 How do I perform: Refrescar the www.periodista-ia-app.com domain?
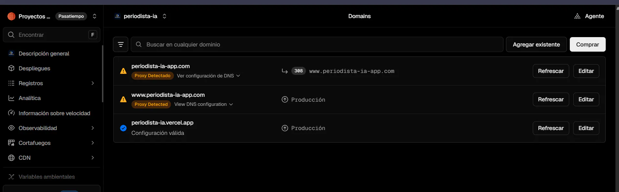point(551,99)
